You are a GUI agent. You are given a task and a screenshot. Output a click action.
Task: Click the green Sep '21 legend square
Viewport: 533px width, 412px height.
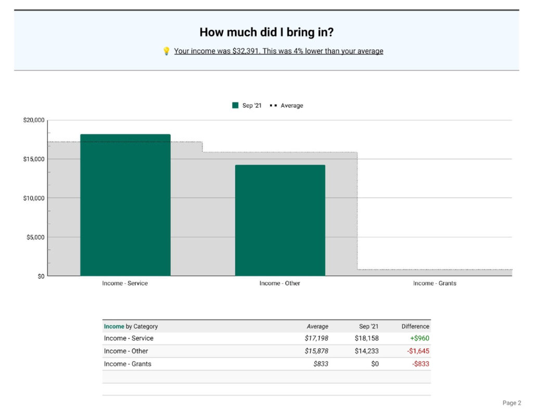(234, 105)
